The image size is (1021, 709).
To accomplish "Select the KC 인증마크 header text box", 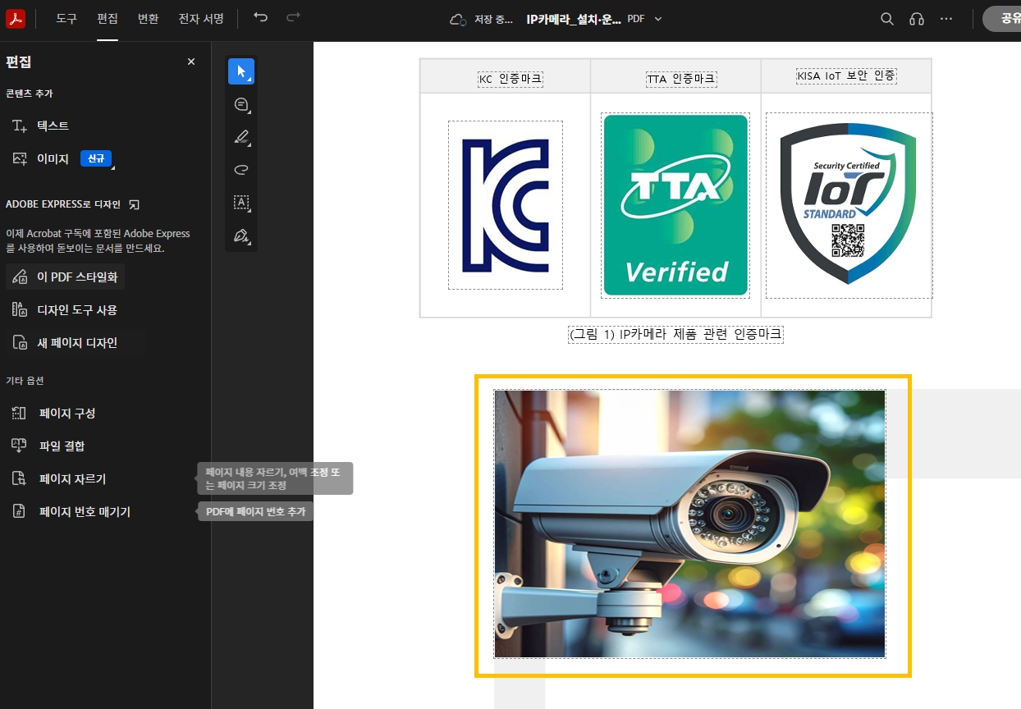I will coord(510,79).
